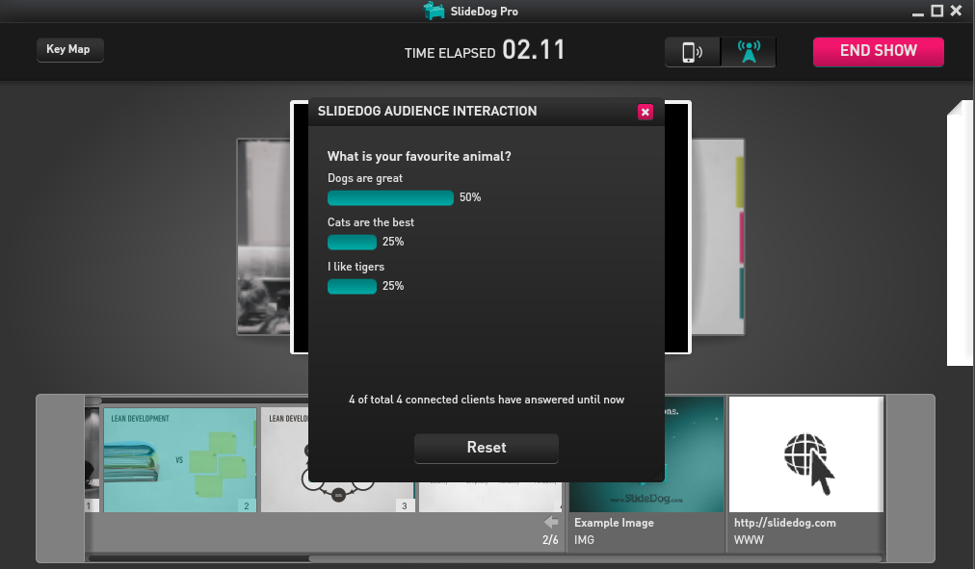Click the I like tigers result bar
The width and height of the screenshot is (975, 569).
click(352, 286)
